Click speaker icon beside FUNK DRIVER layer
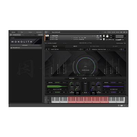 tap(46, 49)
